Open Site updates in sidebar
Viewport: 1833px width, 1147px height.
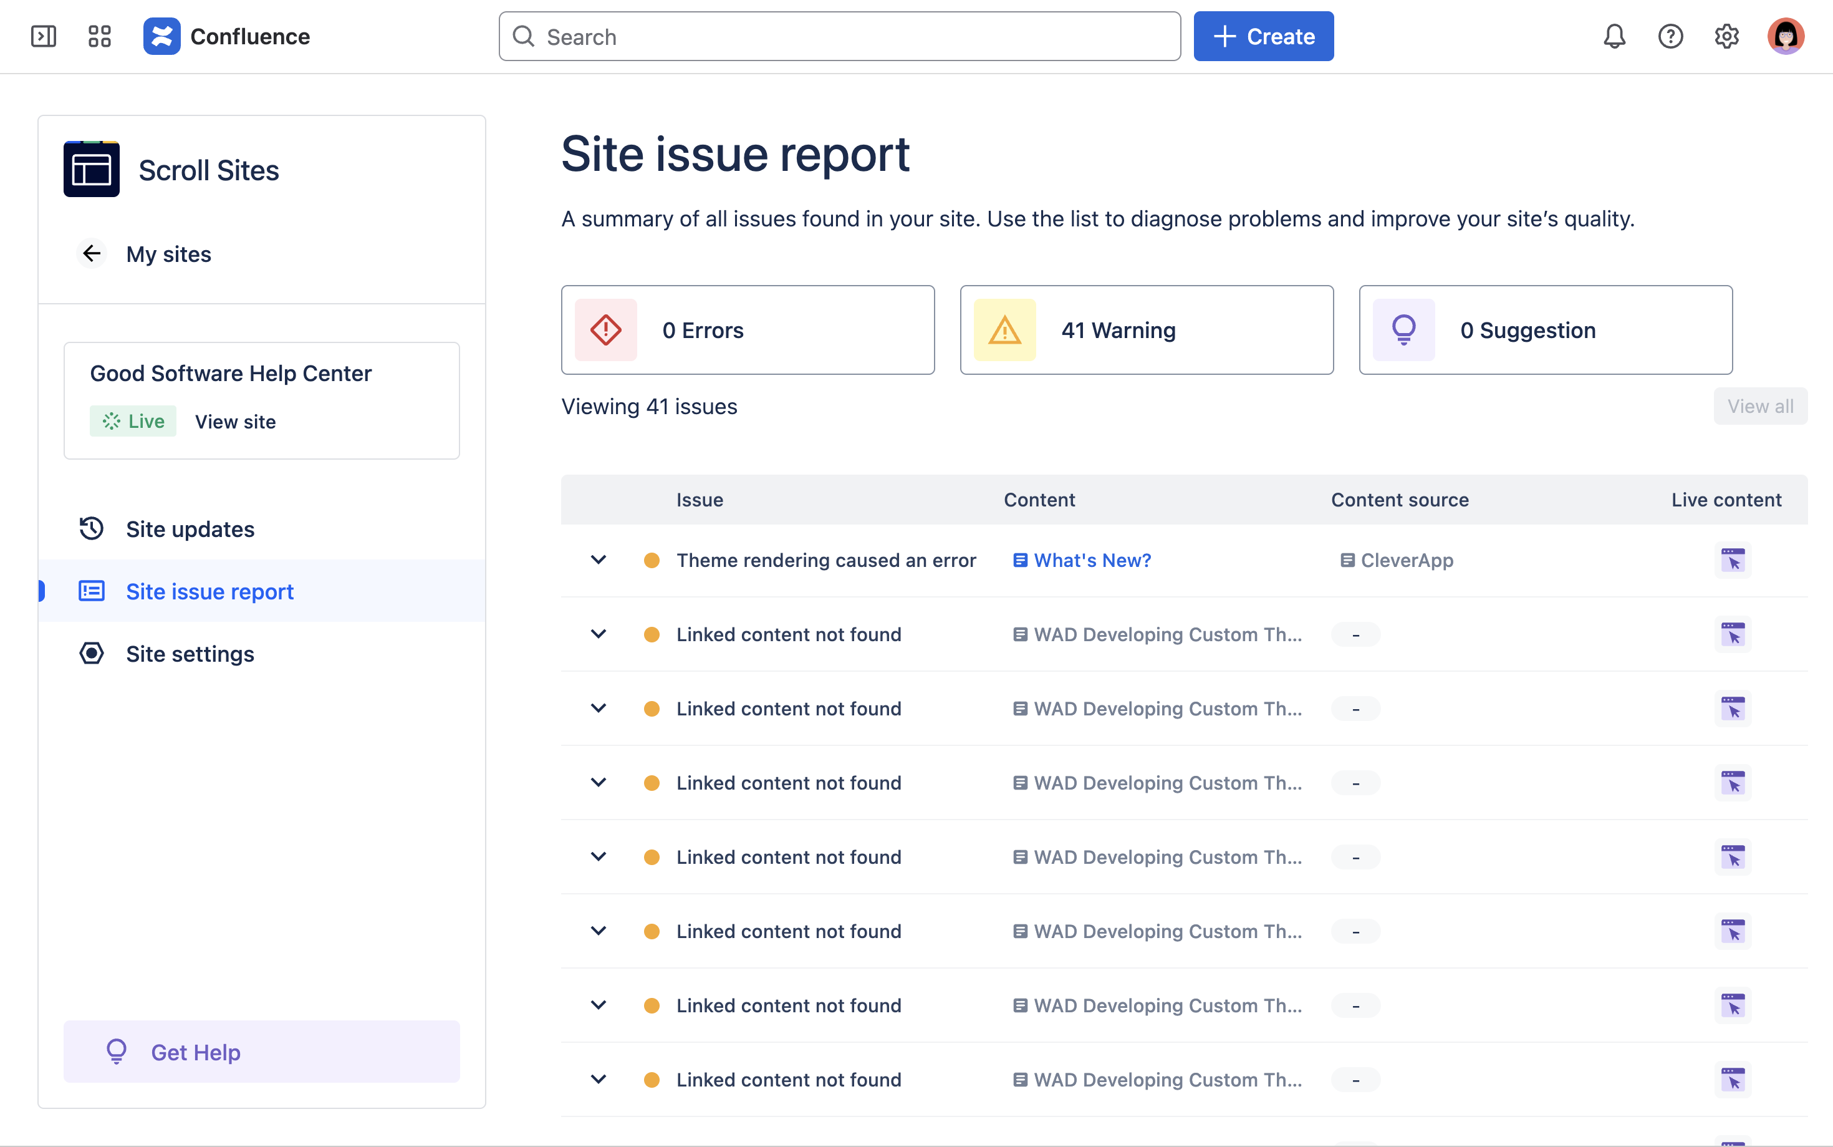coord(190,529)
